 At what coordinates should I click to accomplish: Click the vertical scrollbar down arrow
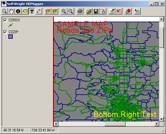[x=162, y=119]
